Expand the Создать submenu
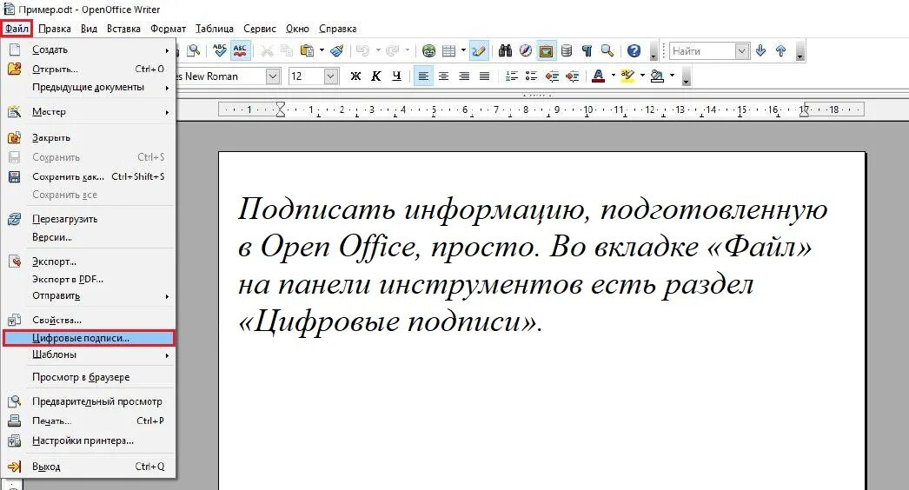 pyautogui.click(x=89, y=50)
